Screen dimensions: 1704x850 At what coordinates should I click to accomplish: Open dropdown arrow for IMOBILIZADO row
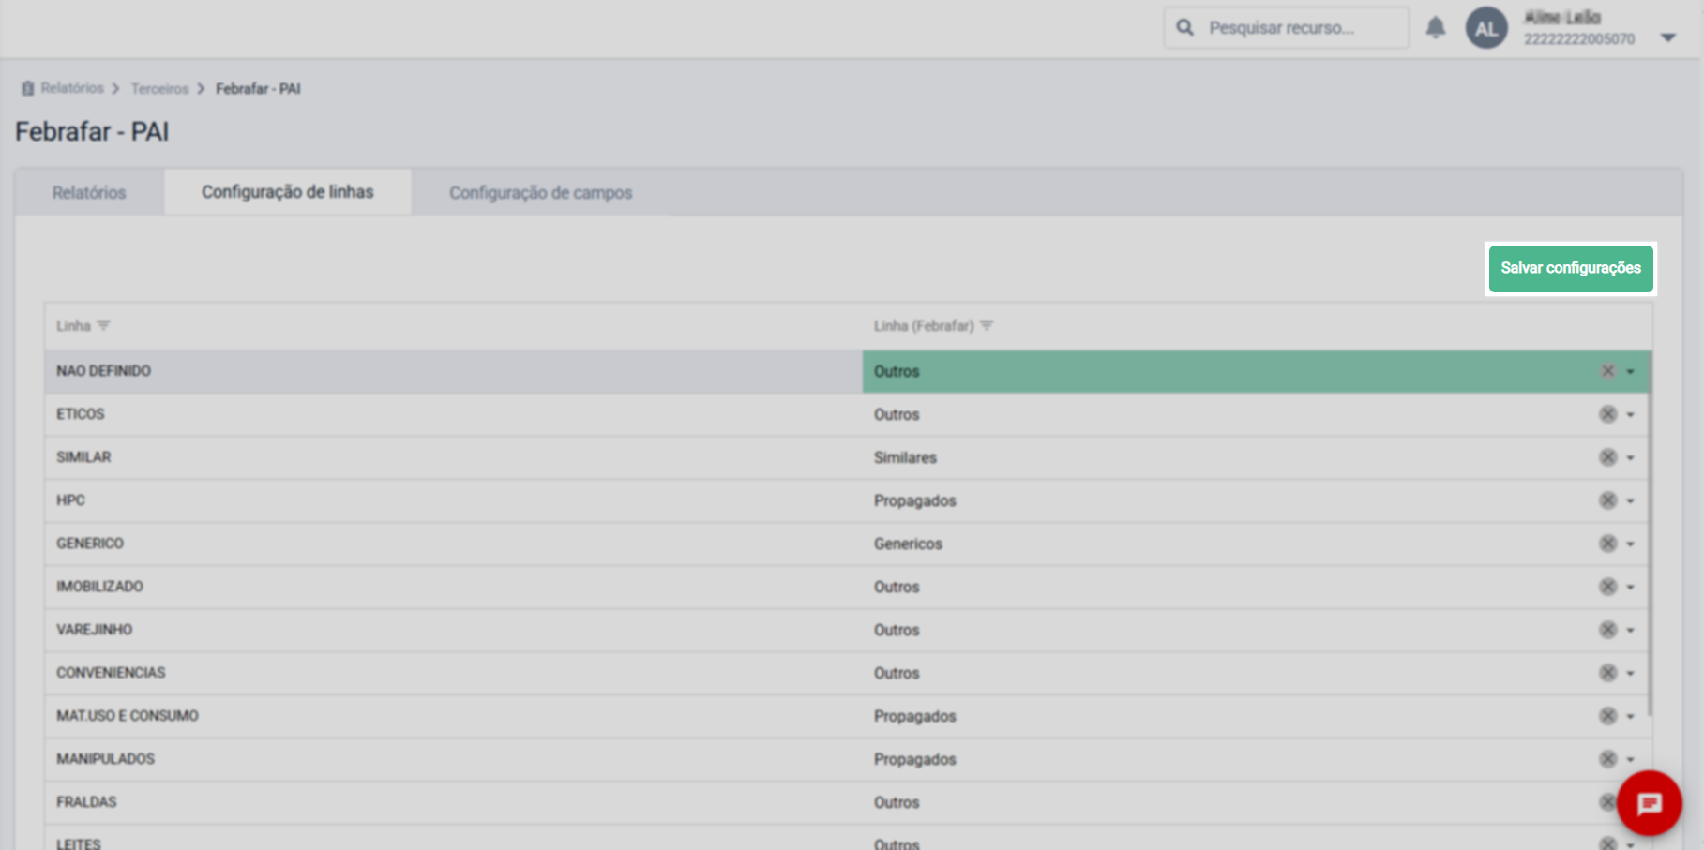1631,588
